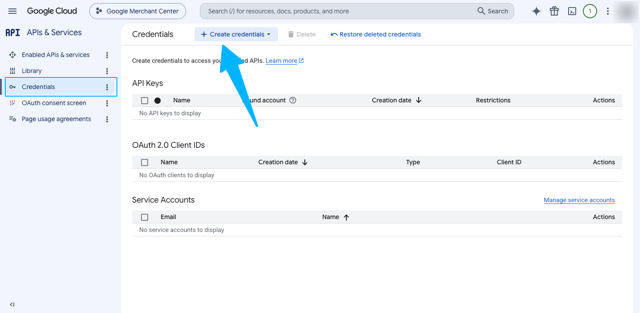
Task: Click Restore deleted credentials
Action: (376, 34)
